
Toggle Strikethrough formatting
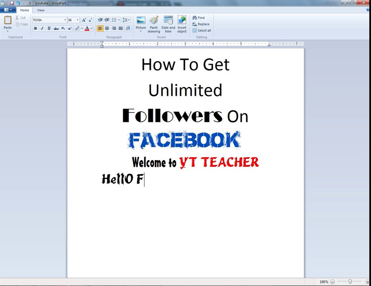(x=56, y=29)
